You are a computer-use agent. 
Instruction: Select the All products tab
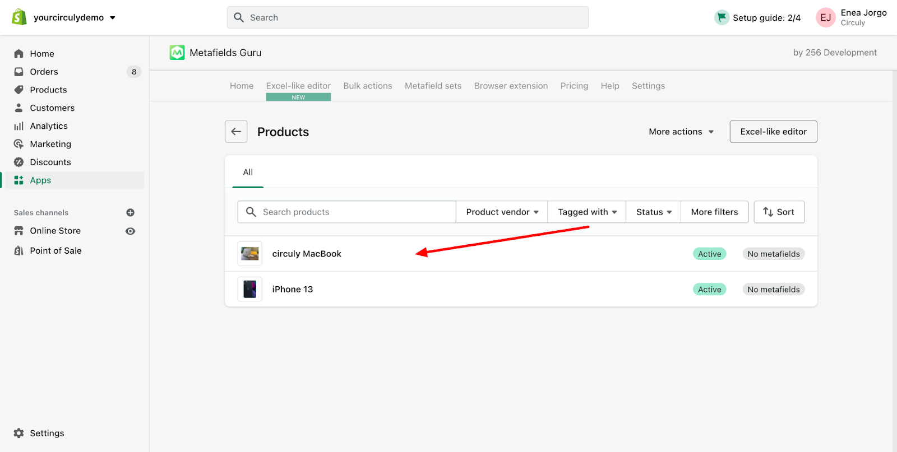click(248, 172)
